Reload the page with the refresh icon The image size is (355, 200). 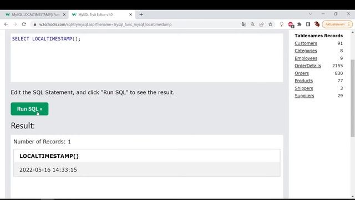[x=24, y=24]
